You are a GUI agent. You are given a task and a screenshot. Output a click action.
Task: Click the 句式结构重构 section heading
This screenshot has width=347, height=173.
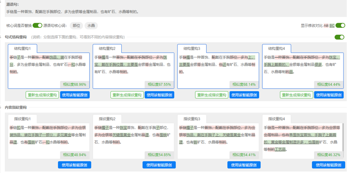pyautogui.click(x=16, y=37)
